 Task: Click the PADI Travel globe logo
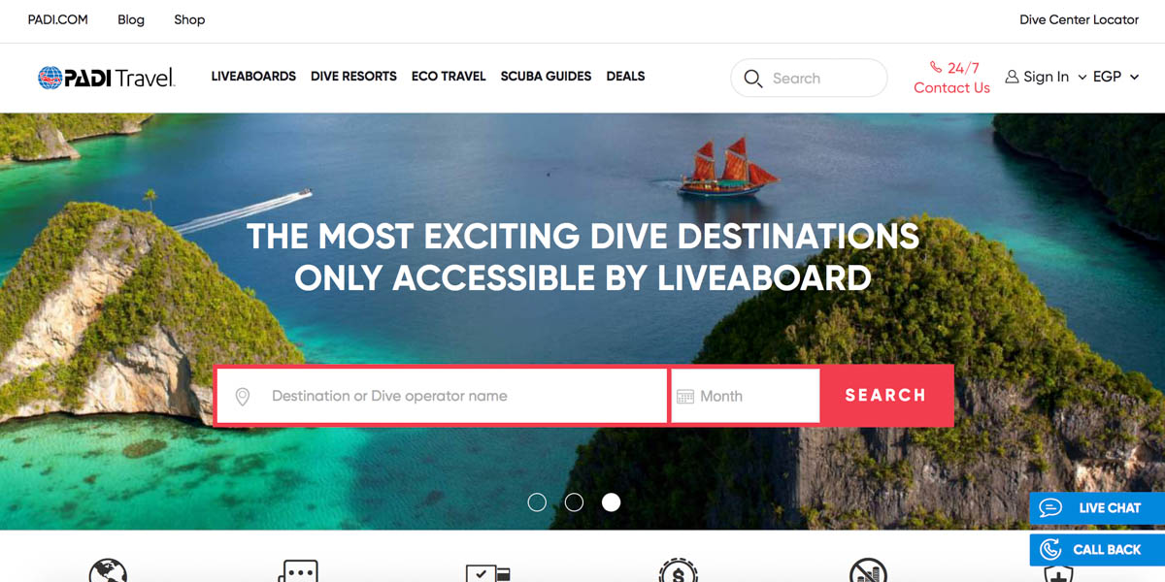coord(50,78)
